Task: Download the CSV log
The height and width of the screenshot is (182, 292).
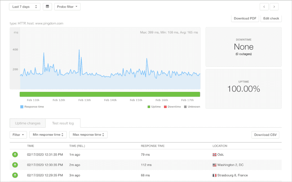Action: pos(265,135)
